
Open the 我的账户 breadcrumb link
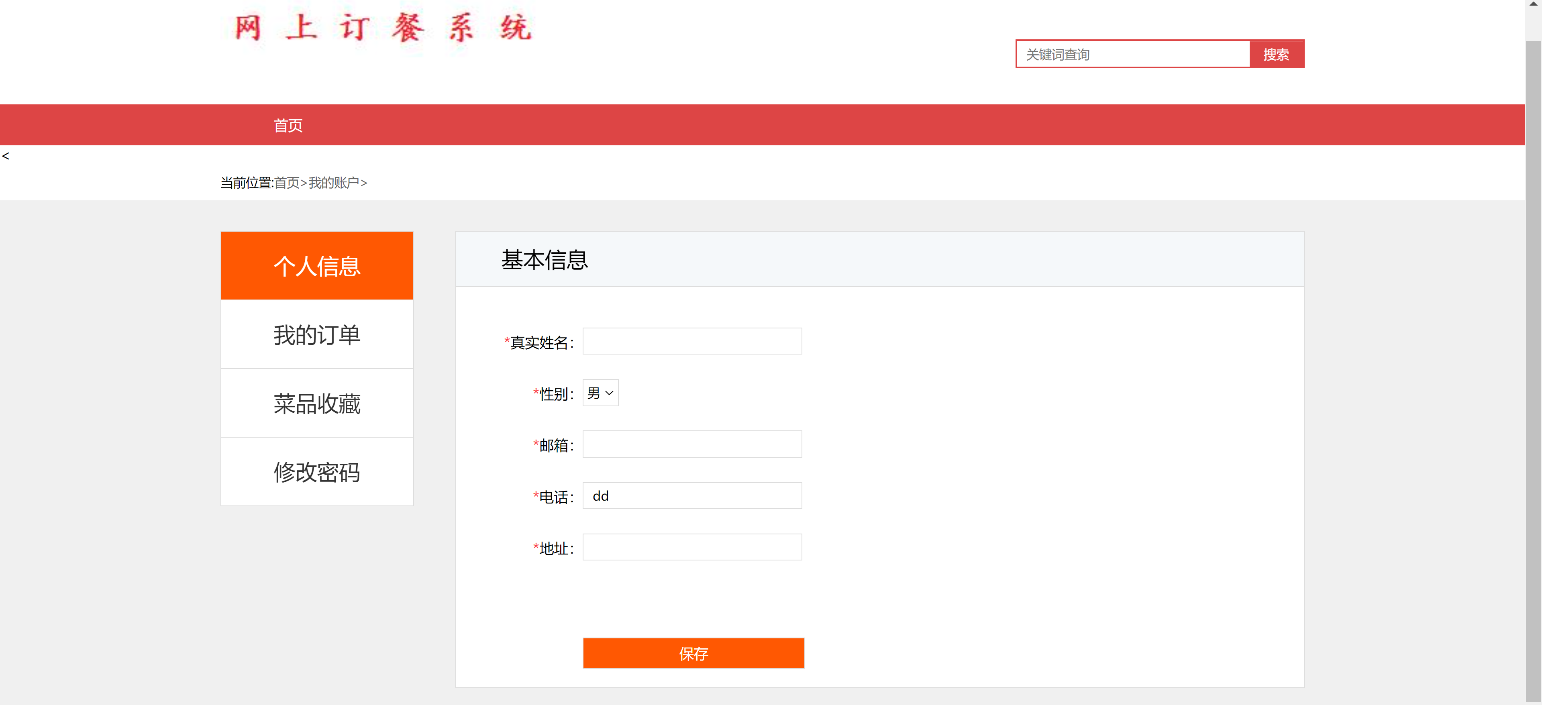335,183
